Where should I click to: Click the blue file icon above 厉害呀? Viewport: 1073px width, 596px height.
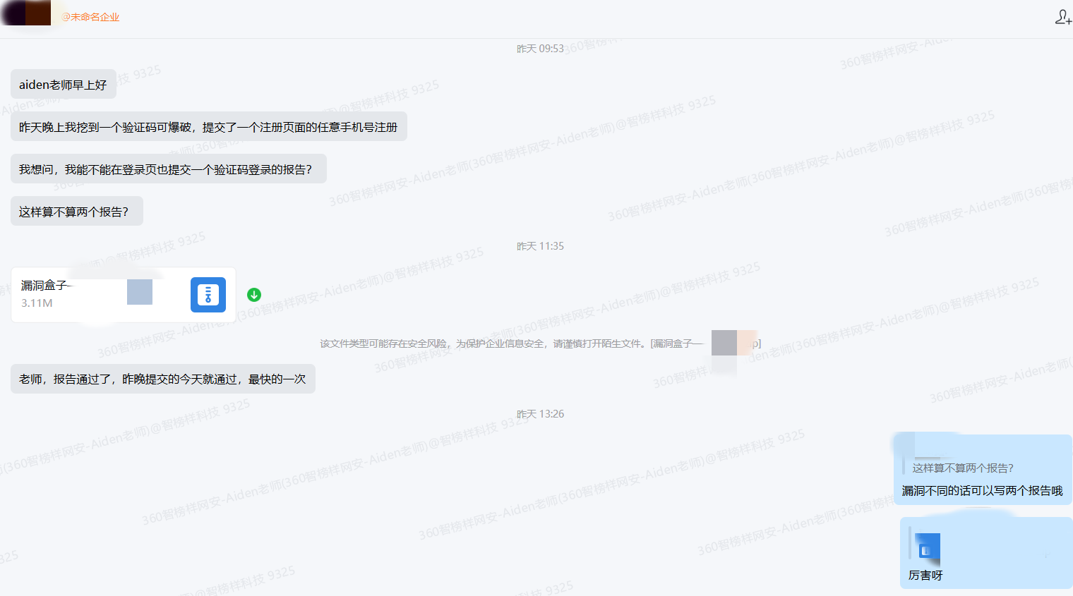pyautogui.click(x=928, y=547)
